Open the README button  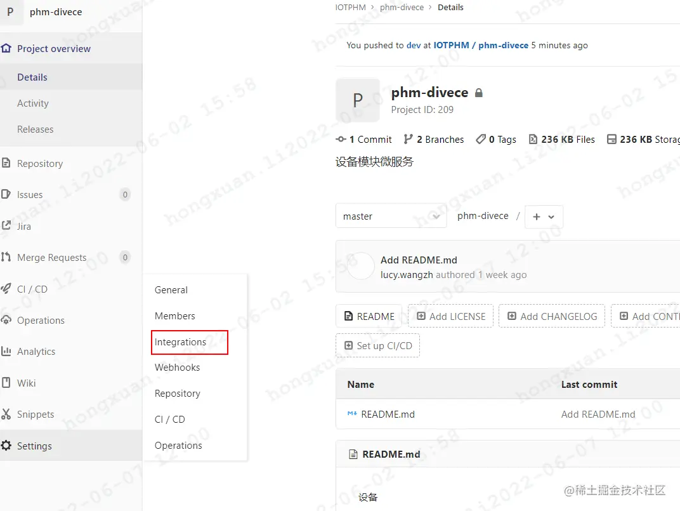(x=369, y=316)
